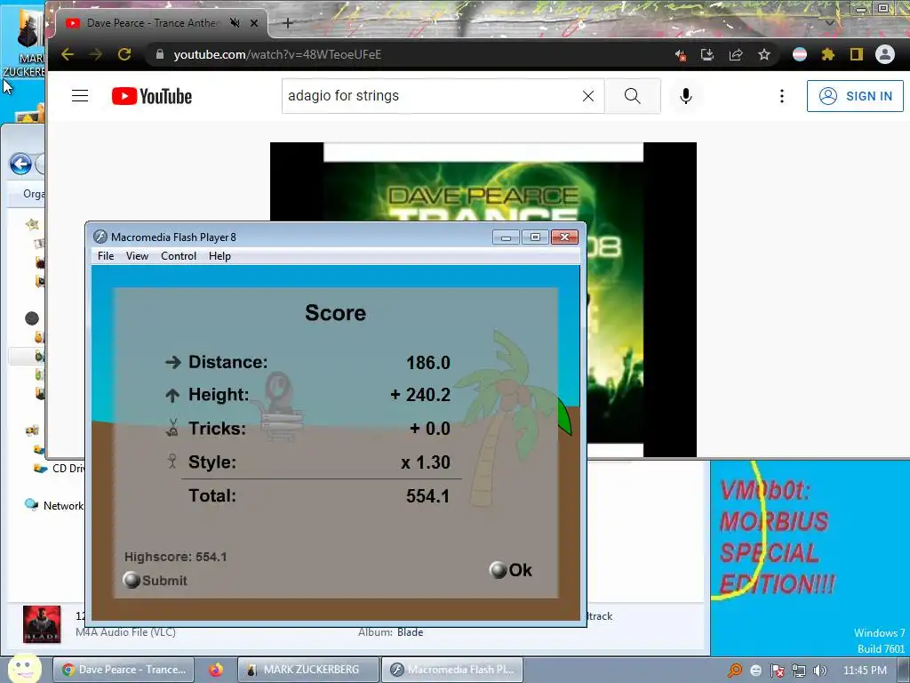The width and height of the screenshot is (910, 683).
Task: Click the network tray icon
Action: [799, 671]
